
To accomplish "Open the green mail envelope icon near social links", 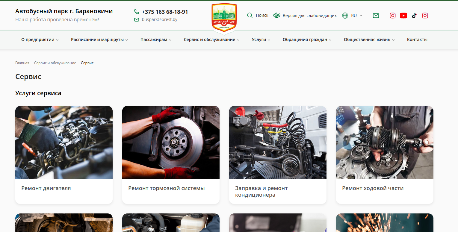I will point(376,16).
